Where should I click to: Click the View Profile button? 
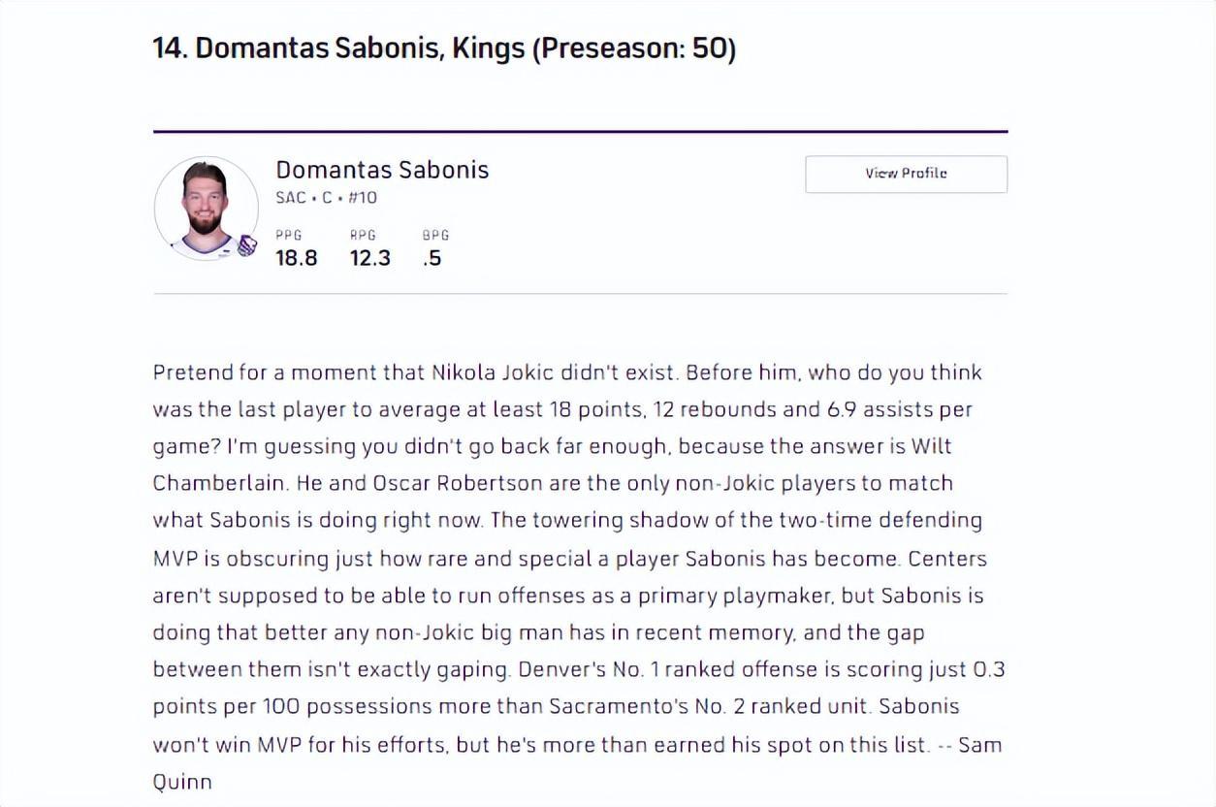tap(906, 174)
